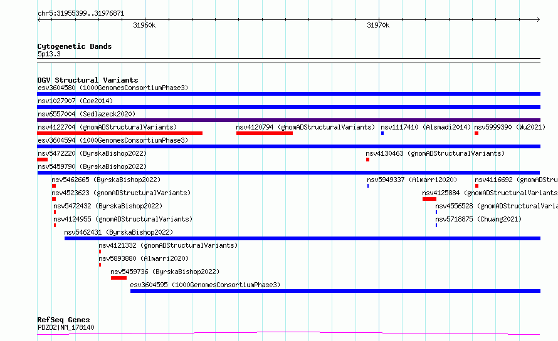Click the red nsv5462665 marker
This screenshot has height=341, width=558.
[54, 186]
